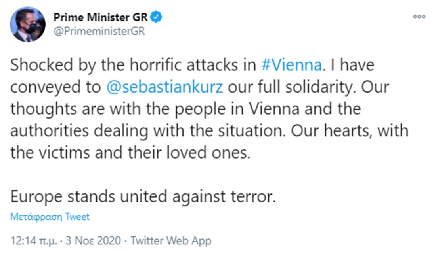Open the Prime Minister GR profile photo
The height and width of the screenshot is (255, 436).
[x=28, y=25]
